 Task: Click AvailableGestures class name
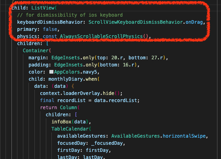coord(136,136)
